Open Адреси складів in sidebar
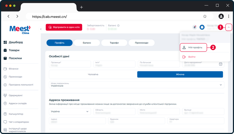 coord(15,103)
